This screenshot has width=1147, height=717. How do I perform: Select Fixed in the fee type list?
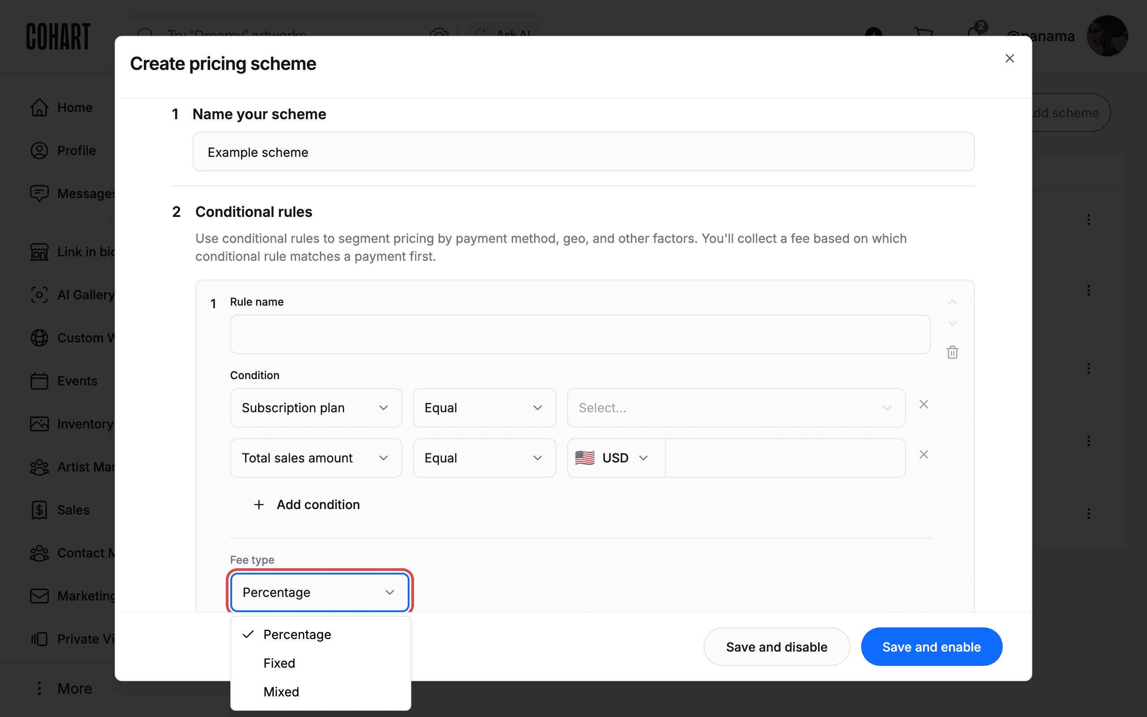click(320, 663)
